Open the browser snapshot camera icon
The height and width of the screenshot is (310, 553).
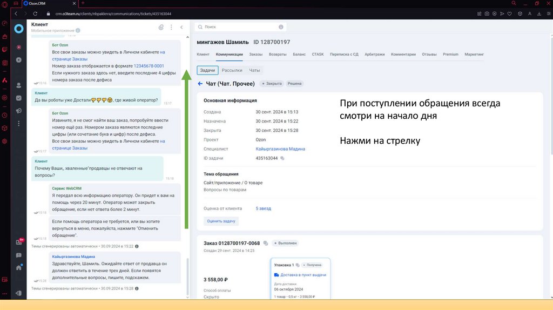pyautogui.click(x=487, y=14)
